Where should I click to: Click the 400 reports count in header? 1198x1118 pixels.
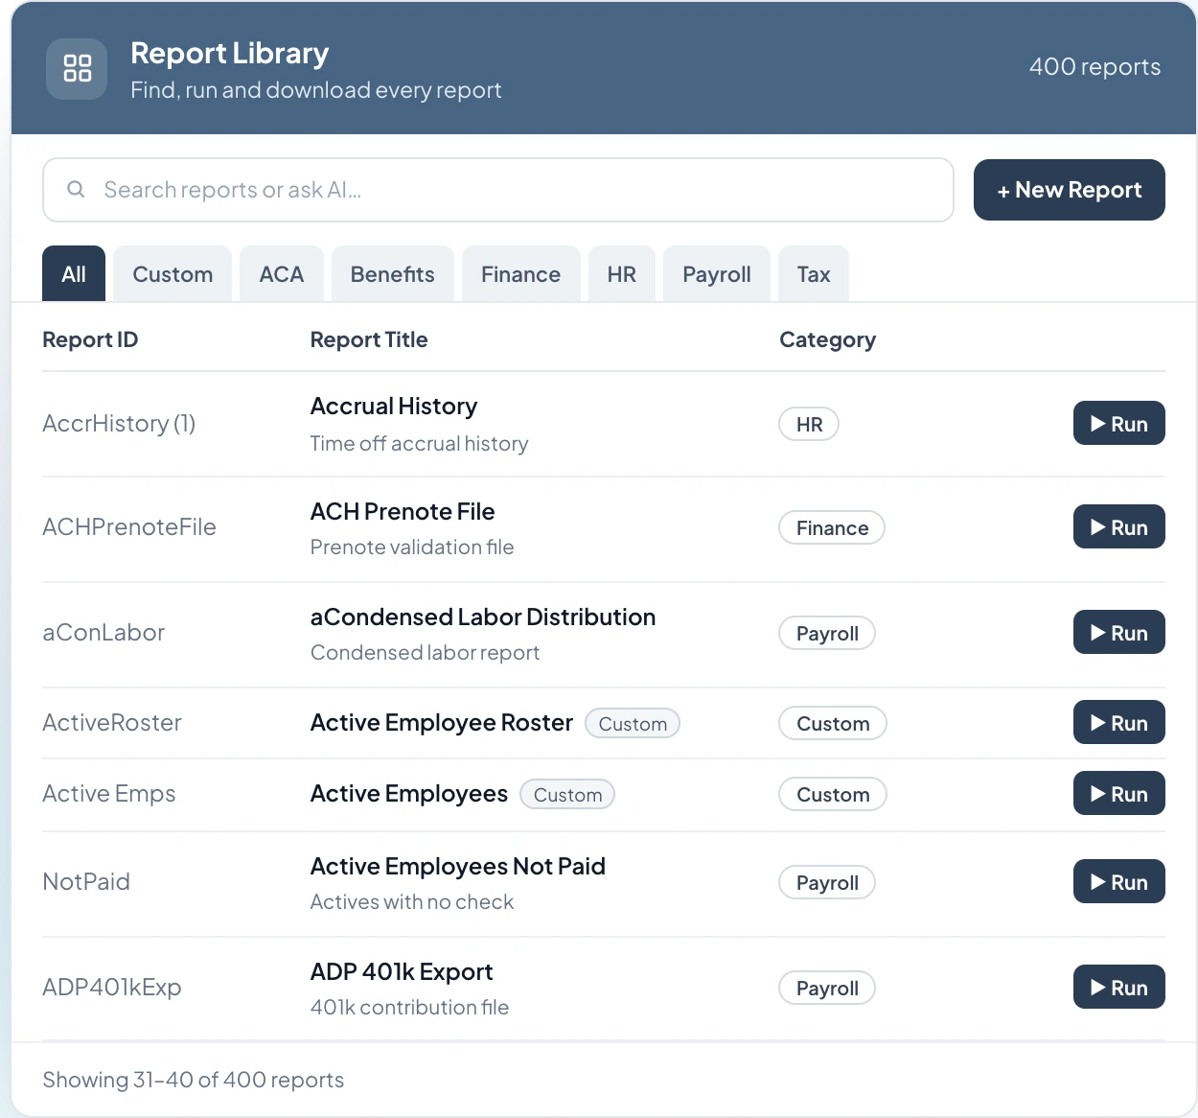coord(1094,66)
